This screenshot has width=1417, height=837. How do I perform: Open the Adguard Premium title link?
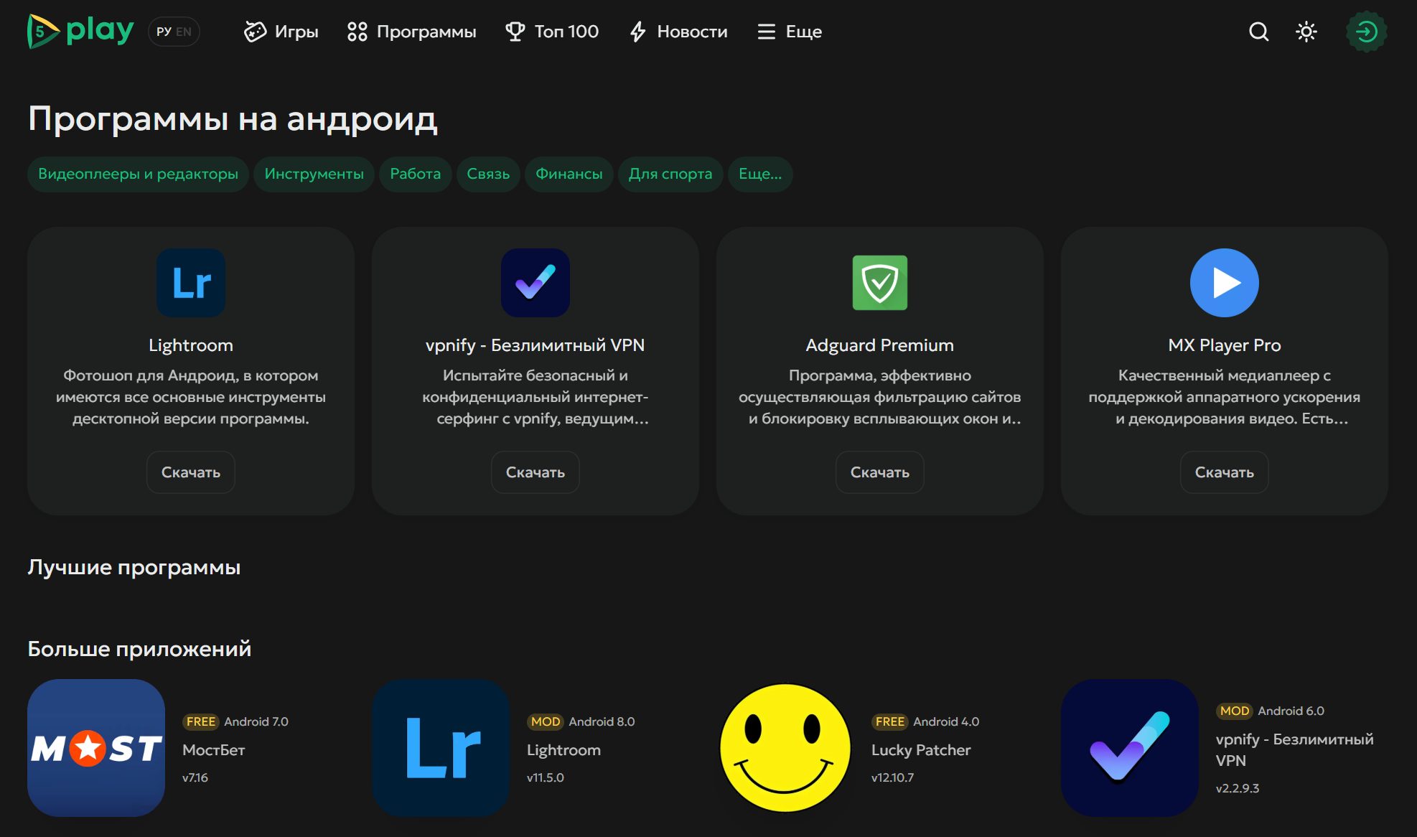point(880,345)
